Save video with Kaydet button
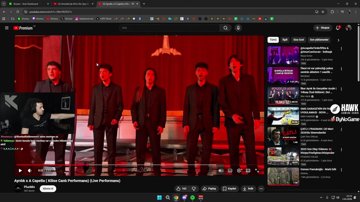The width and height of the screenshot is (360, 202). (x=230, y=189)
